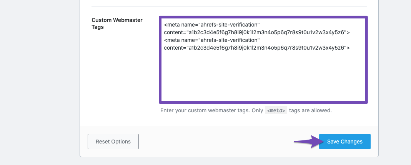This screenshot has width=411, height=165.
Task: Focus the Custom Webmaster Tags text area
Action: (263, 60)
